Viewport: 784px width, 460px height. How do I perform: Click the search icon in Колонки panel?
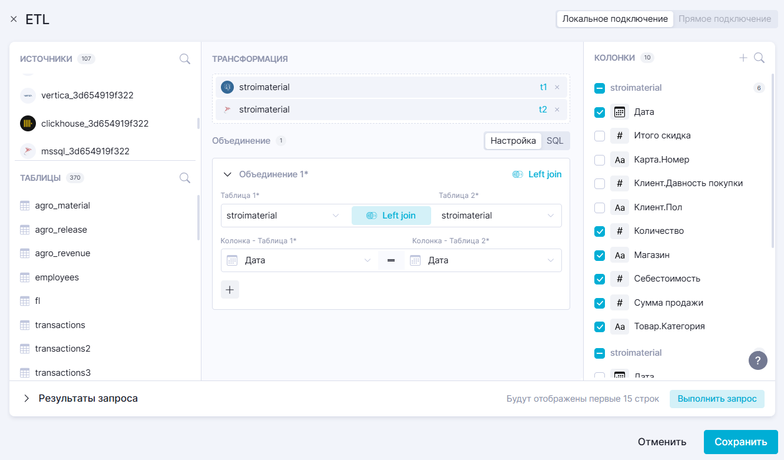759,58
